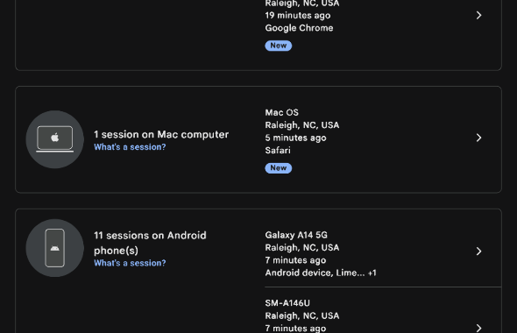Click the "+1" more apps indicator
Screen dimensions: 517x333
click(372, 273)
